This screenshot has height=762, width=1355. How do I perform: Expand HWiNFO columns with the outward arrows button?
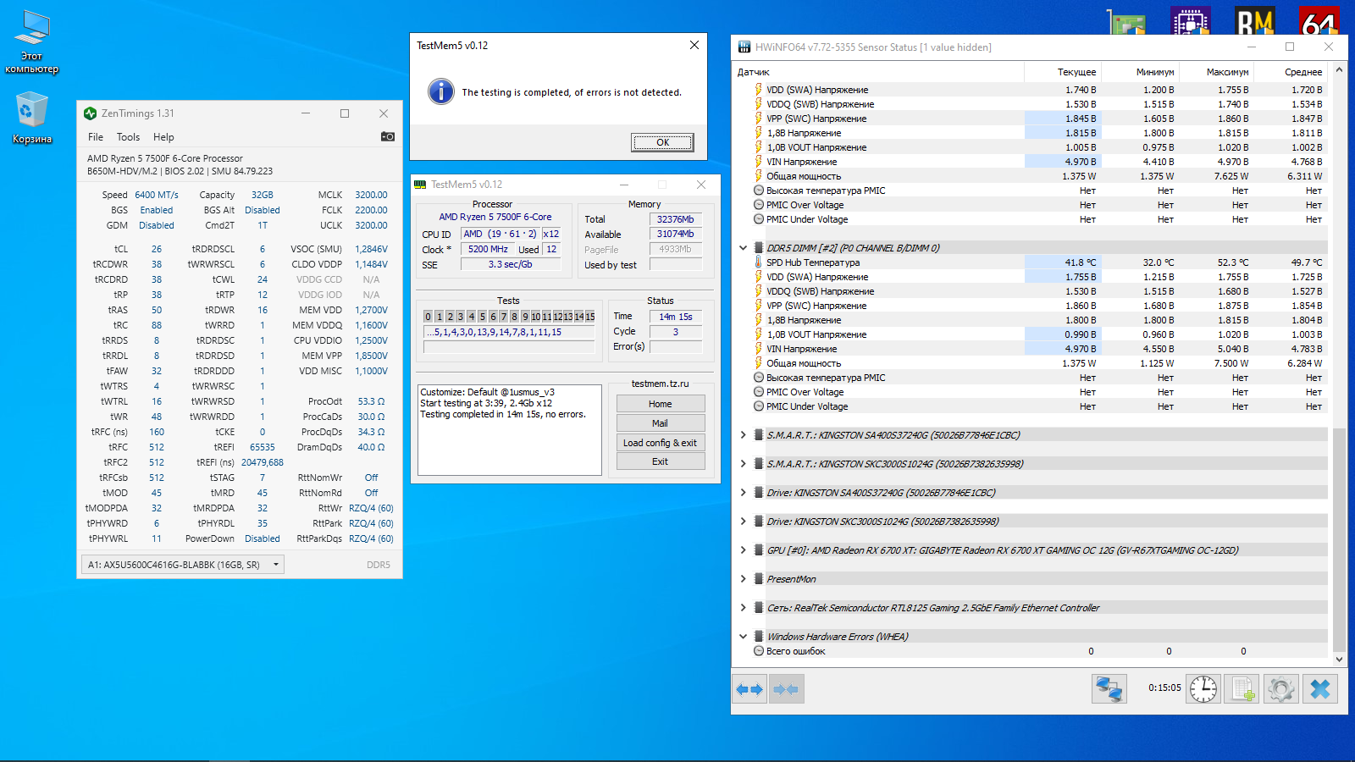pos(749,689)
